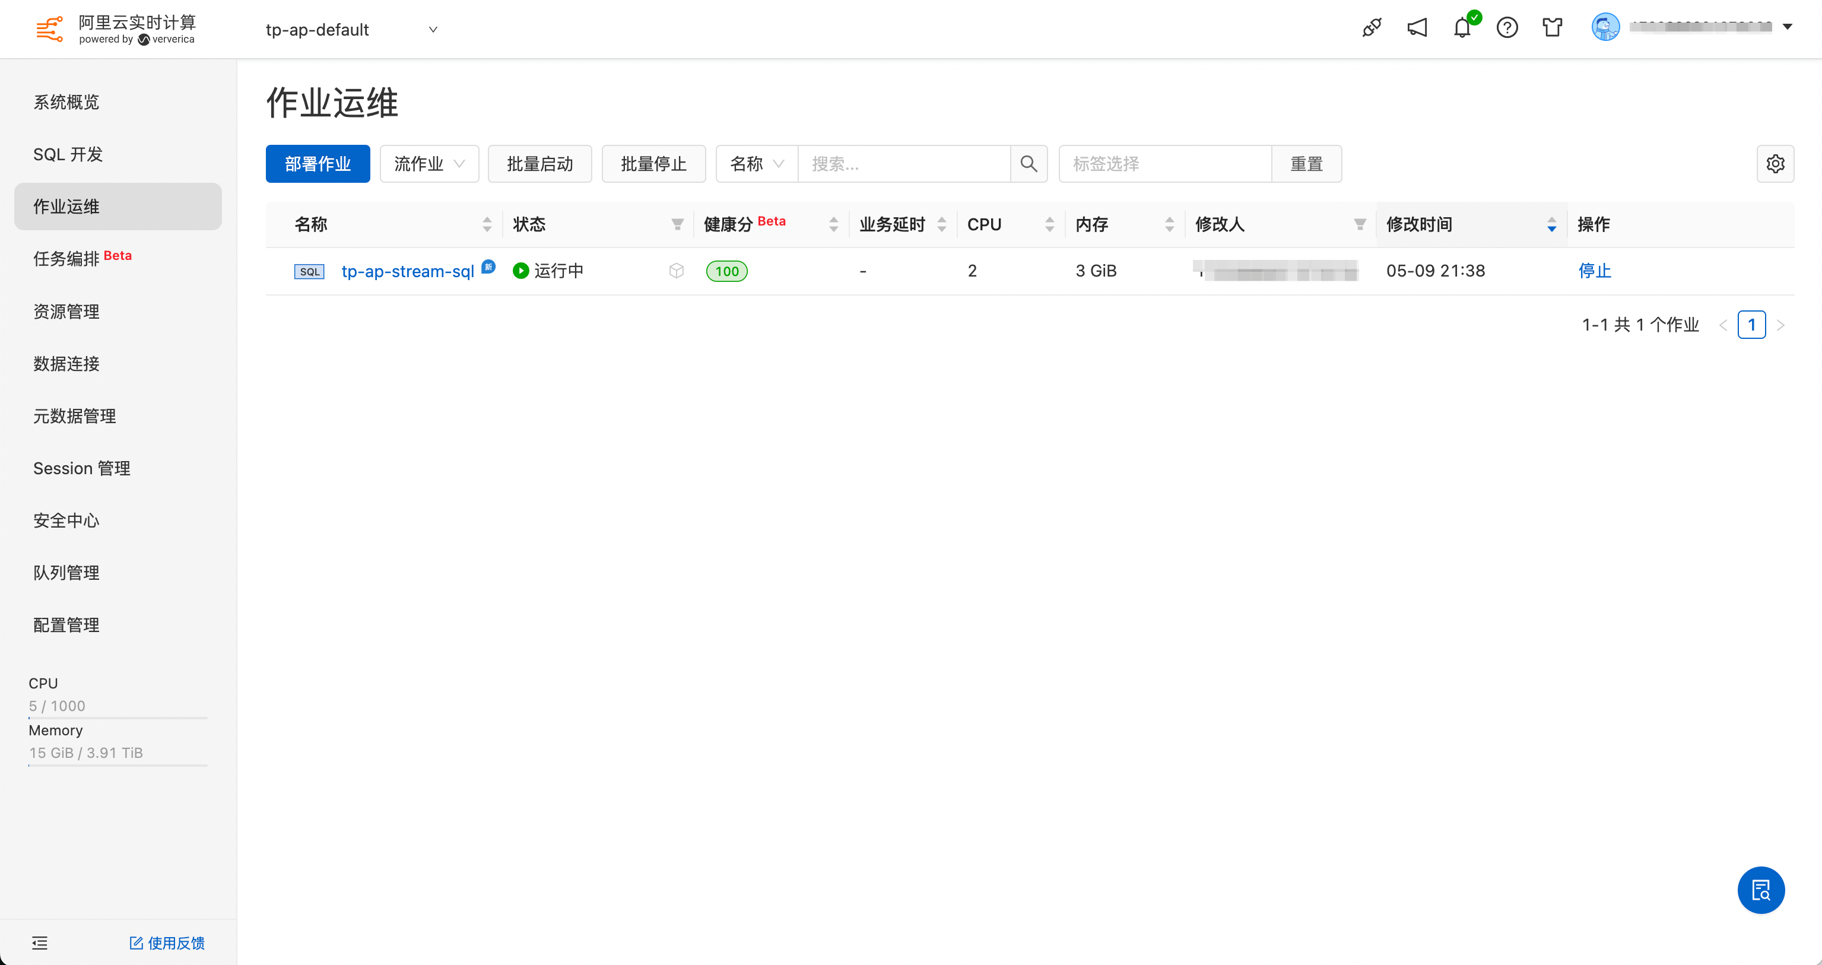The height and width of the screenshot is (965, 1822).
Task: Click the 部署作业 button
Action: [318, 164]
